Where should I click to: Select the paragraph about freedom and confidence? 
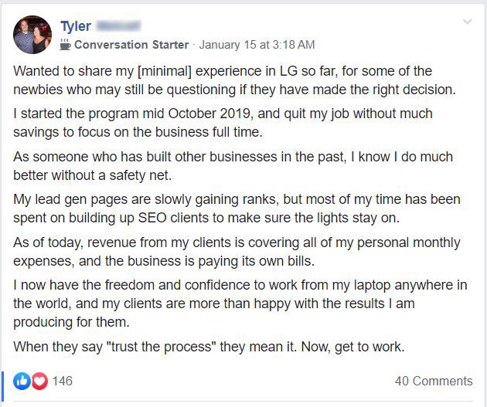240,304
